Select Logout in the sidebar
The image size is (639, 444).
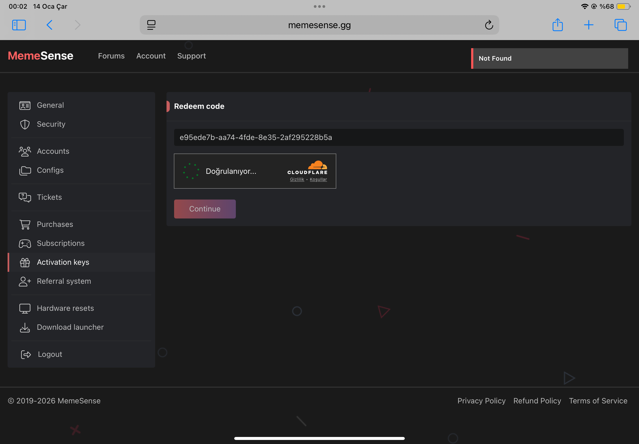coord(81,354)
